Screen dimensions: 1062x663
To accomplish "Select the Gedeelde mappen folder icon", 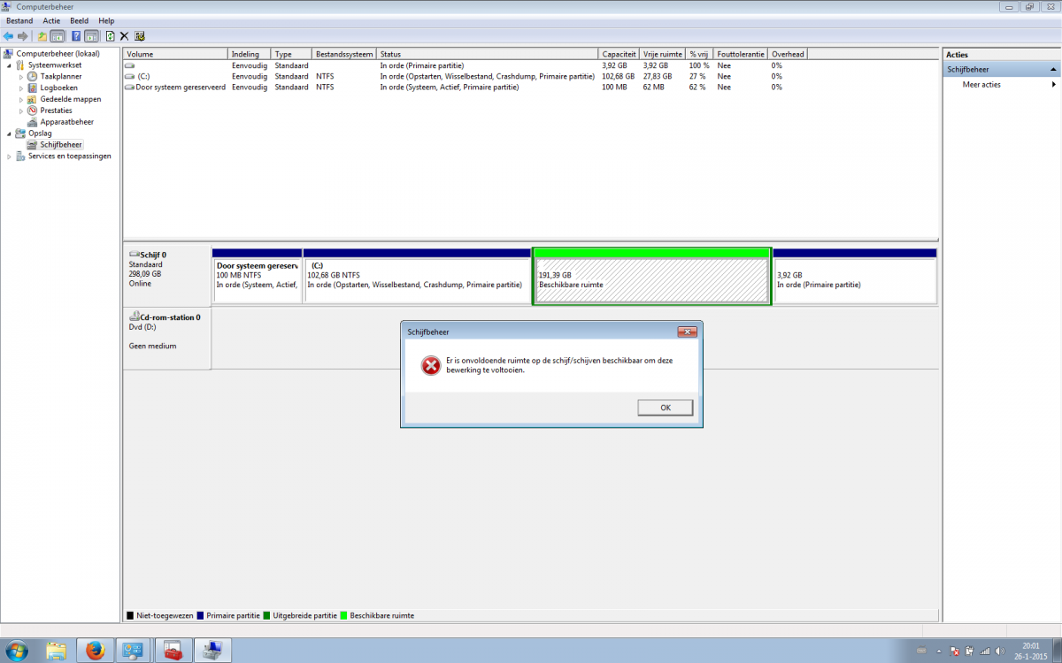I will click(x=33, y=99).
